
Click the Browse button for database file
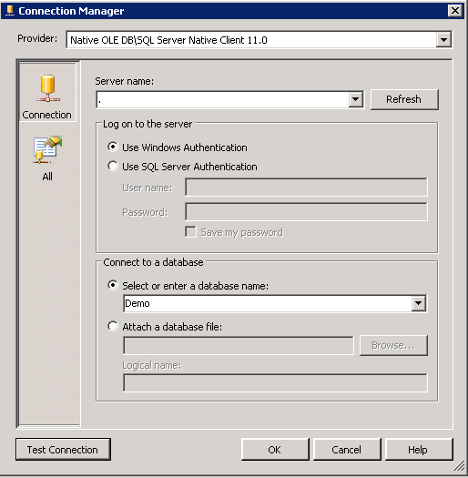[393, 345]
